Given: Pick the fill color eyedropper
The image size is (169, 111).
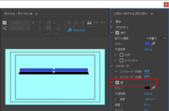Looking at the screenshot, I should point(153,44).
